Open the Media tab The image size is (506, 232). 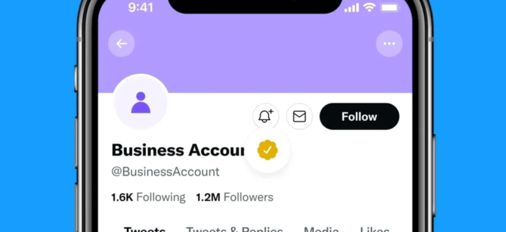[321, 229]
